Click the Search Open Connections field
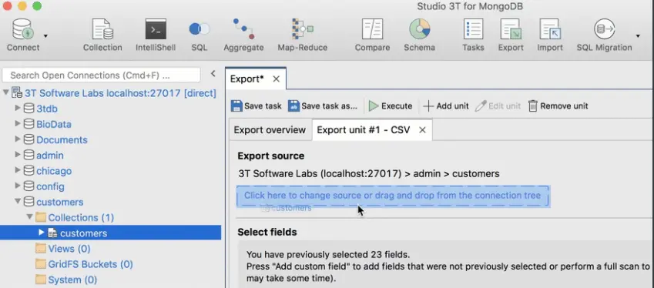 tap(102, 75)
